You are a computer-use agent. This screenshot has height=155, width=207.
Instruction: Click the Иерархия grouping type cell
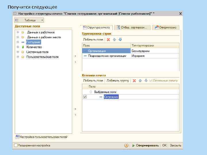[x=155, y=56]
